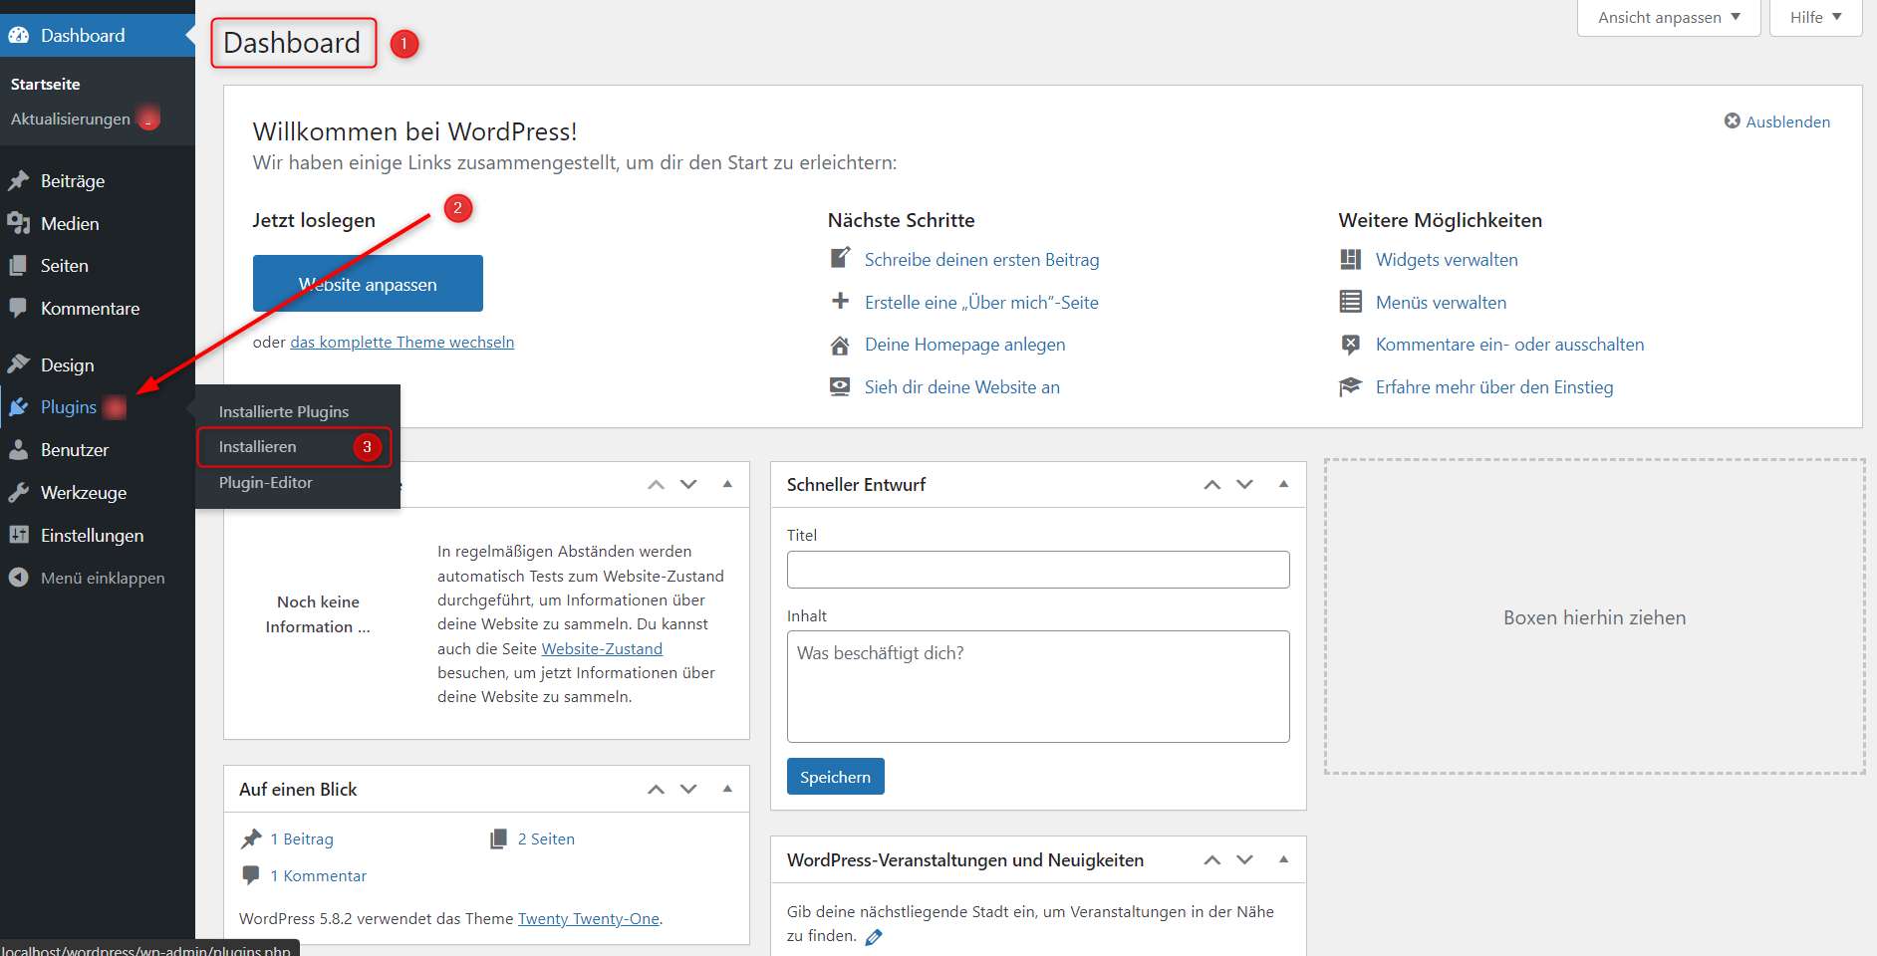Screen dimensions: 1877x956
Task: Click the comment-off icon beside Kommentare ein- oder ausschalten
Action: 1351,345
